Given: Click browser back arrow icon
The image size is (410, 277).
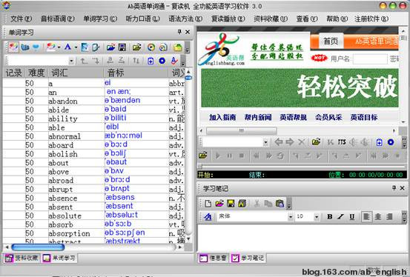Looking at the screenshot, I should [279, 142].
